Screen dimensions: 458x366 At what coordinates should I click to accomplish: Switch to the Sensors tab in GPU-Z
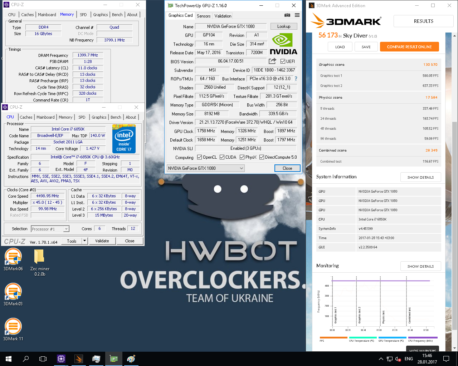[x=204, y=16]
